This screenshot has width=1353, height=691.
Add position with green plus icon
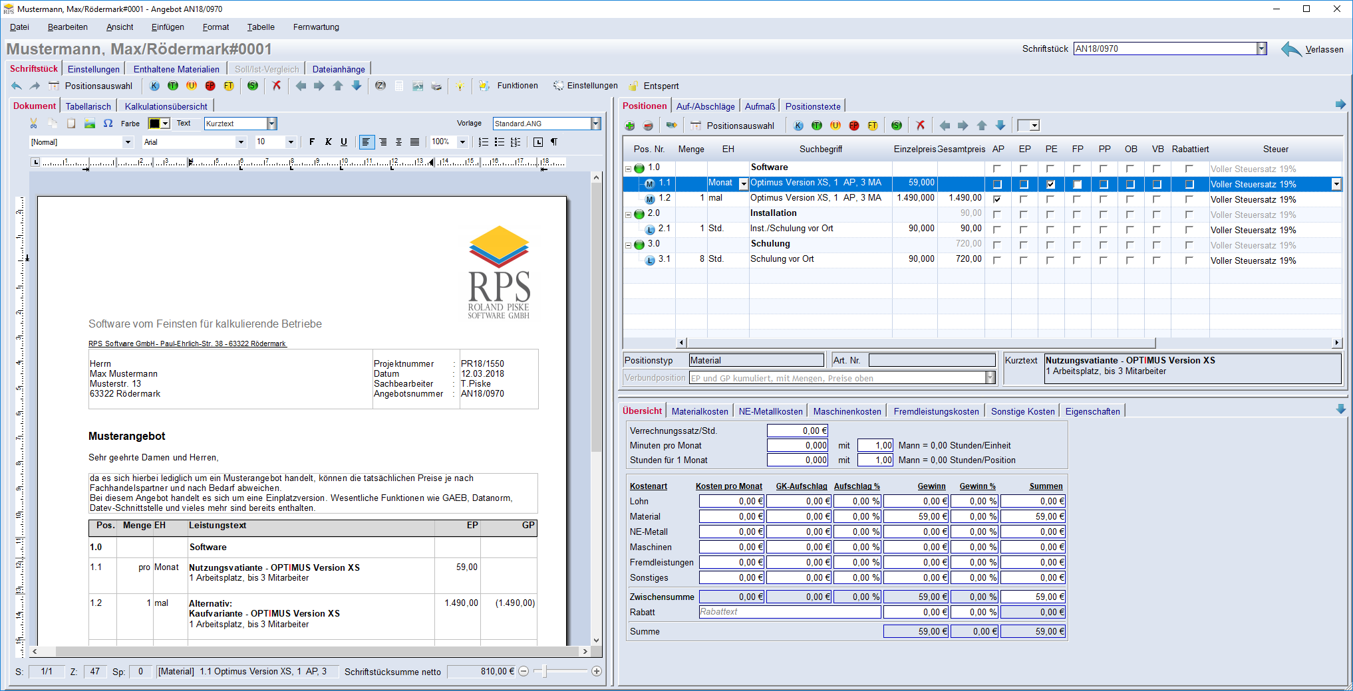tap(630, 126)
